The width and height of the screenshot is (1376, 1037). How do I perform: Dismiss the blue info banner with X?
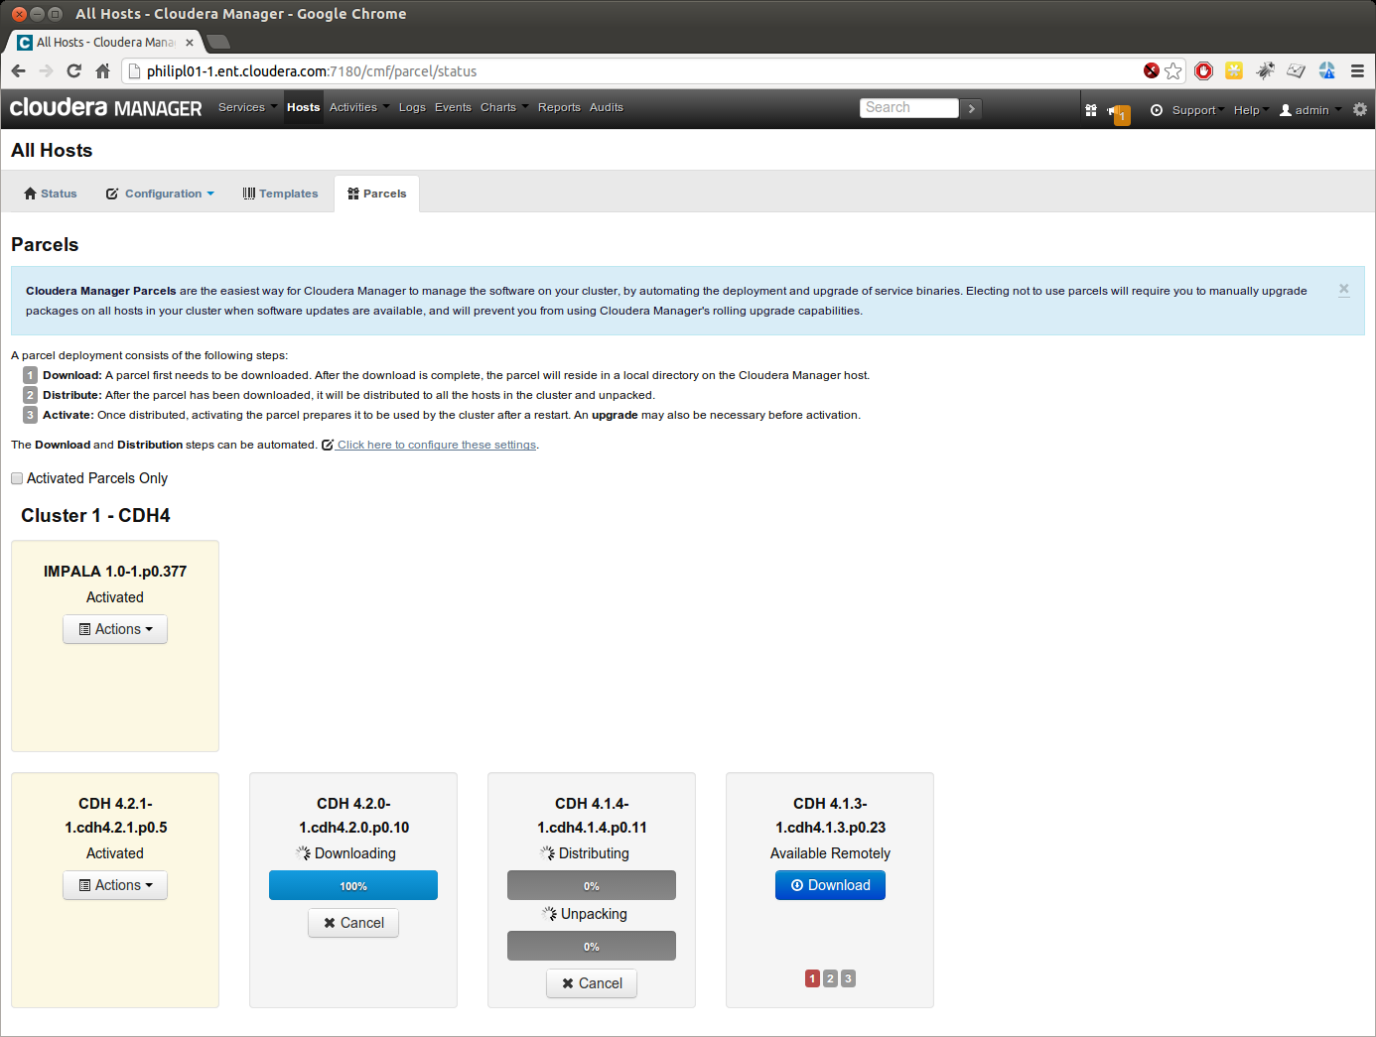[1343, 290]
